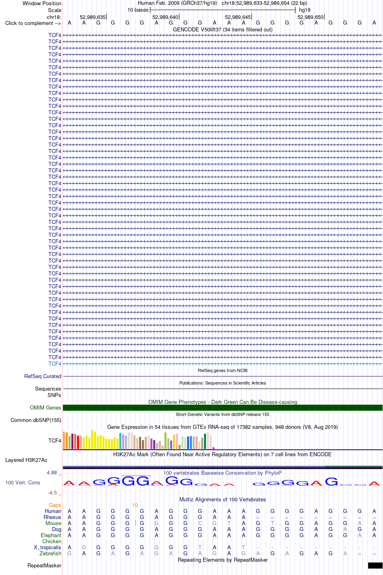This screenshot has width=383, height=575.
Task: Select the Window Position label
Action: 42,3
